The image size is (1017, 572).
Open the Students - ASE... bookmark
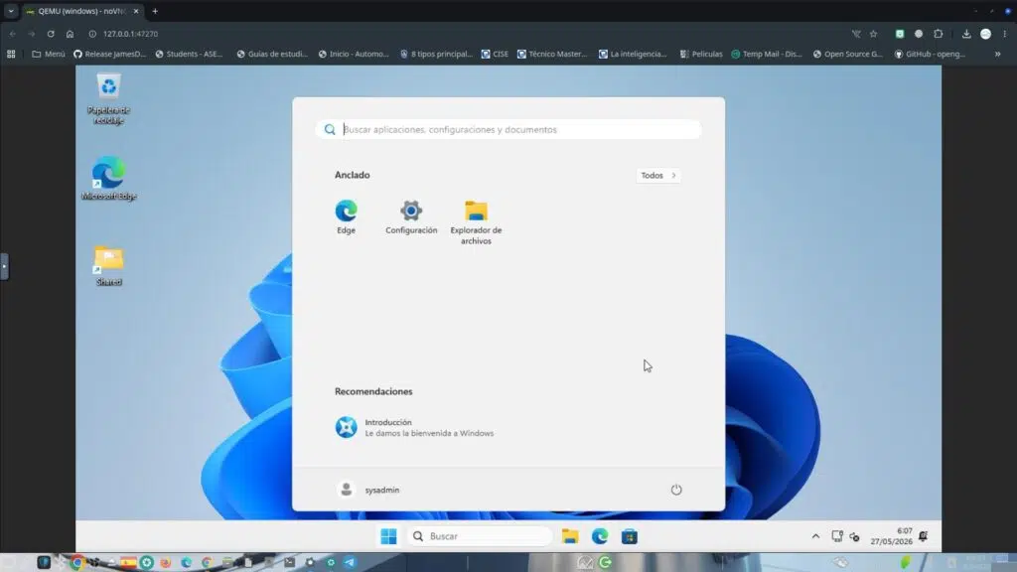point(189,54)
